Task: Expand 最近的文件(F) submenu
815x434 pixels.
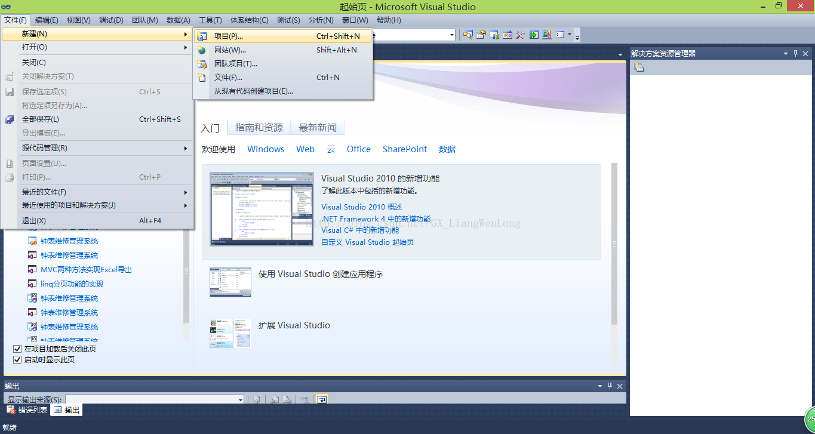Action: (x=97, y=192)
